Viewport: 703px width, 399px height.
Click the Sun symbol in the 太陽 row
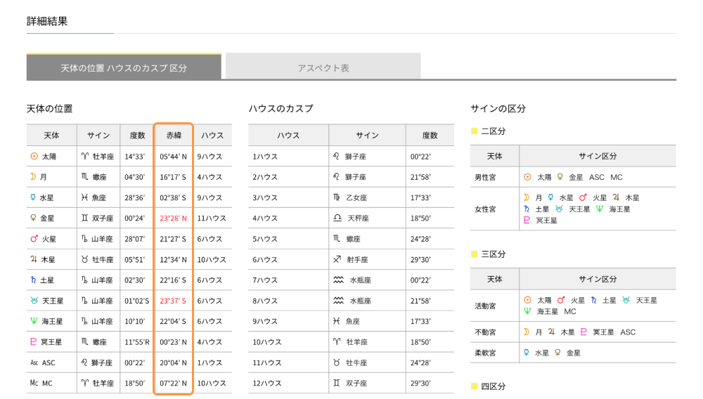click(34, 156)
